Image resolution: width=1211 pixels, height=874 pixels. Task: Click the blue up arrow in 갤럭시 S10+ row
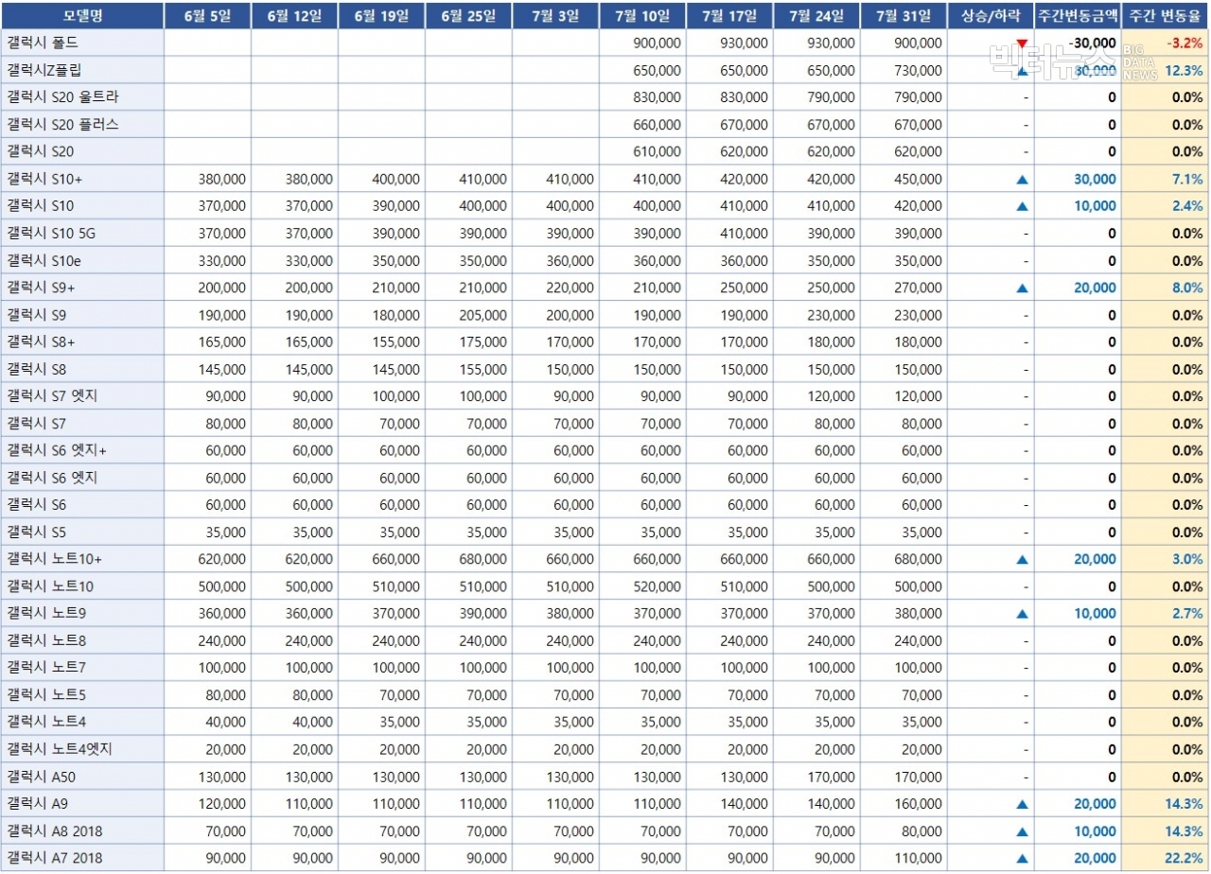click(1022, 179)
